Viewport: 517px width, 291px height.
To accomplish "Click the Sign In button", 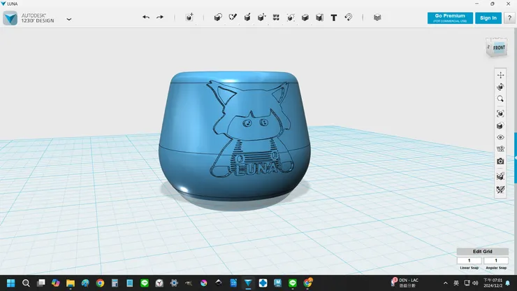I will (488, 17).
